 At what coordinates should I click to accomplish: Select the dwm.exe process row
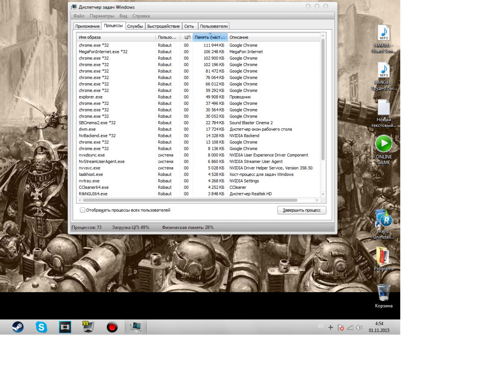coord(199,129)
